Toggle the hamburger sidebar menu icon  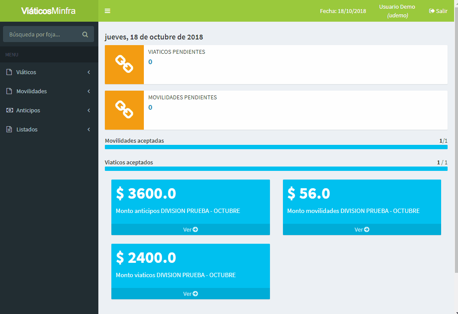(x=107, y=11)
